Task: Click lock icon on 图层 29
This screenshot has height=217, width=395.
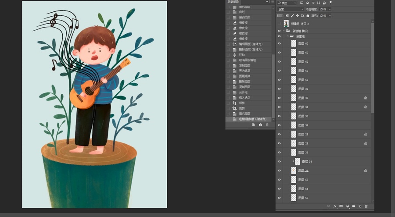Action: pos(366,143)
